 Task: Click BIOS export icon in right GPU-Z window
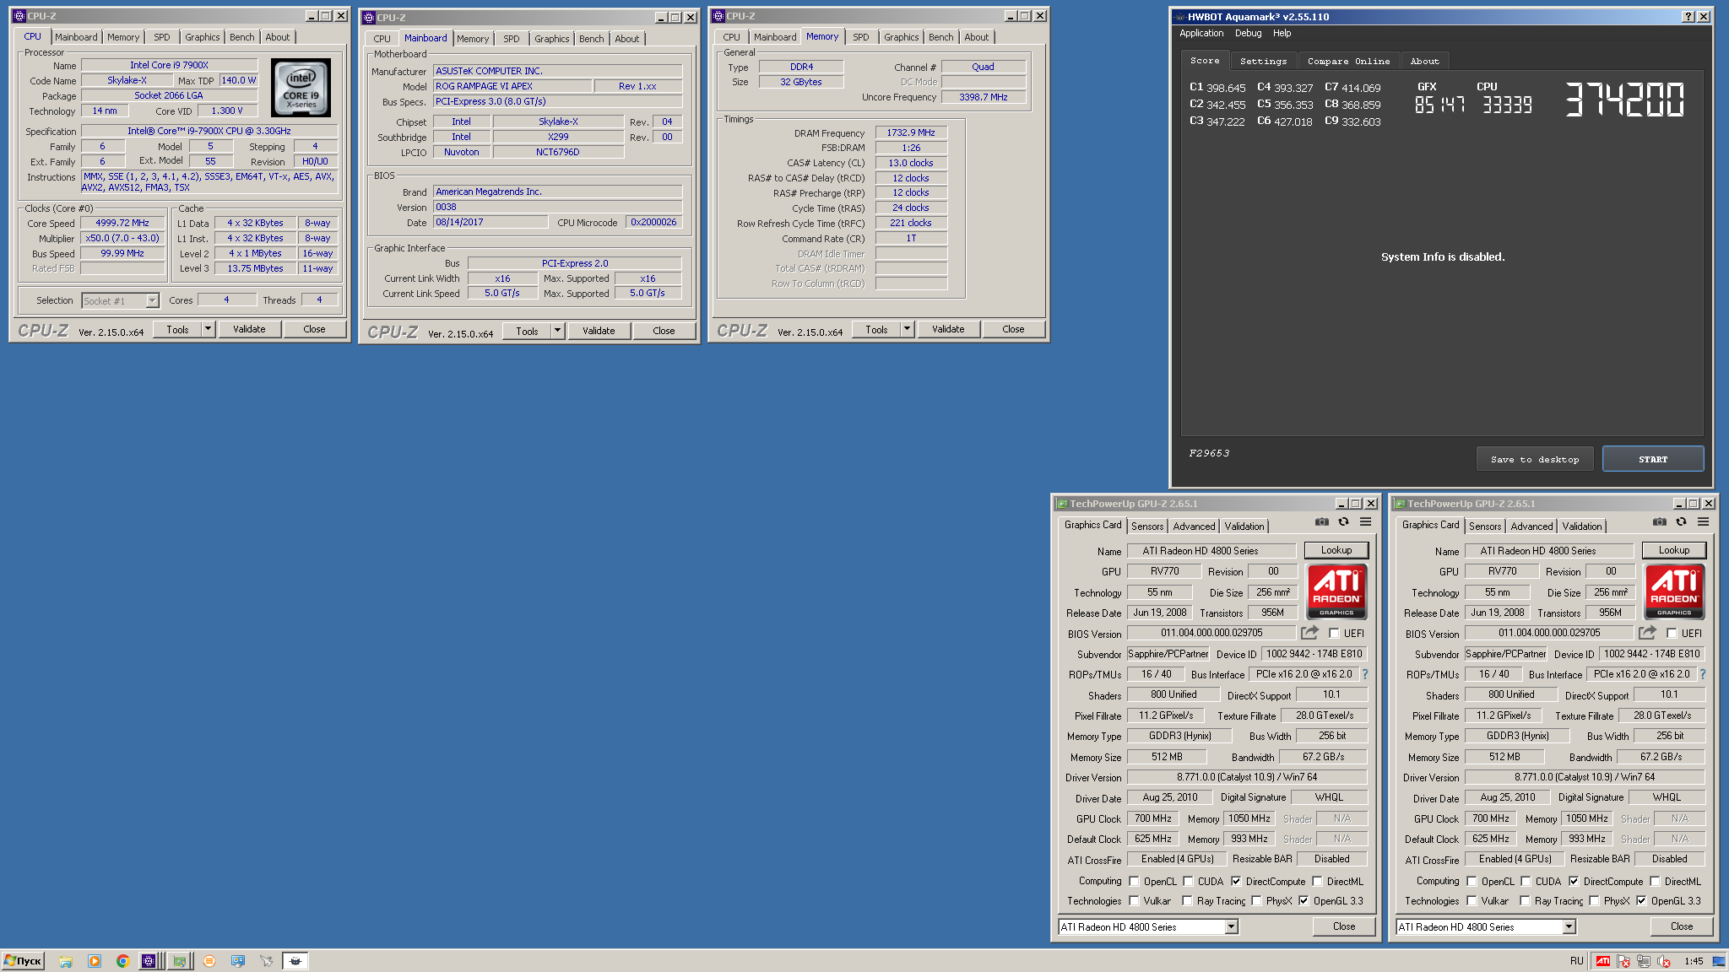click(x=1647, y=633)
